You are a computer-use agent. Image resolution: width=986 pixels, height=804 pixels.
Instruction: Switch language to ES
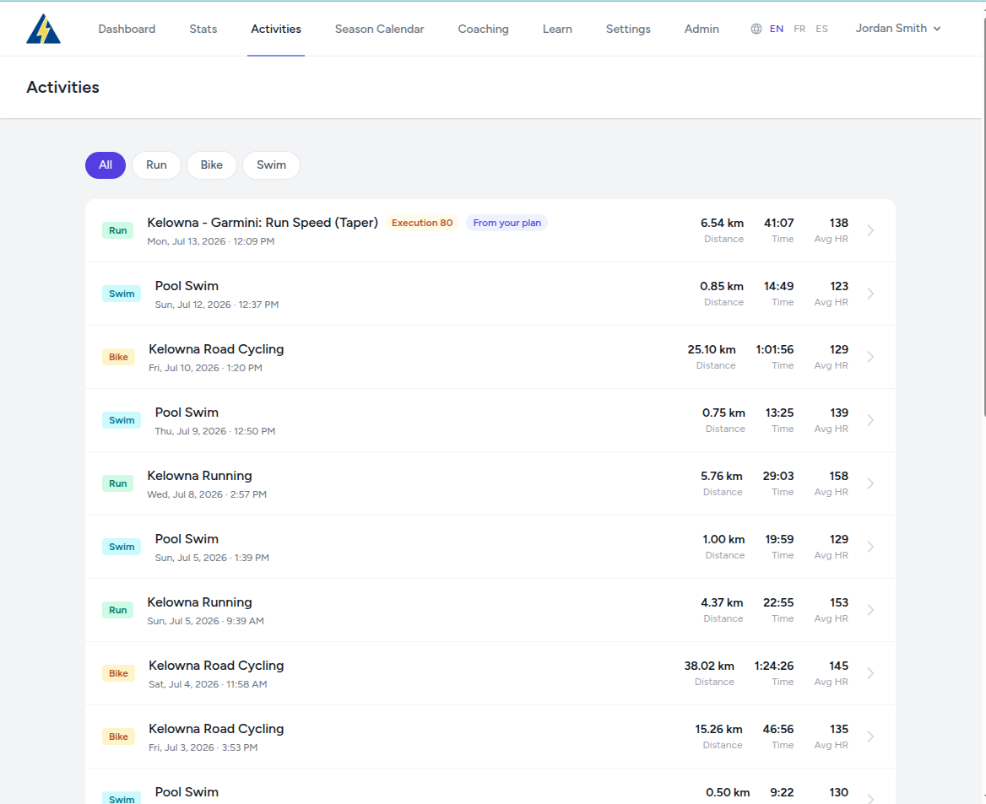pyautogui.click(x=822, y=29)
